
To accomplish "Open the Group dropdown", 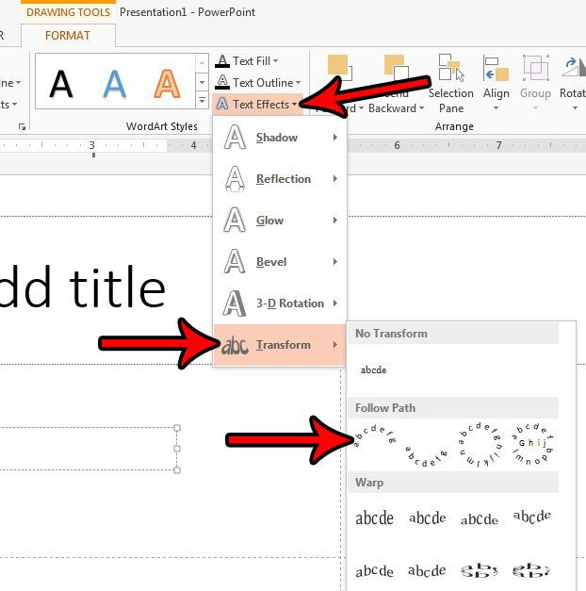I will (x=535, y=84).
